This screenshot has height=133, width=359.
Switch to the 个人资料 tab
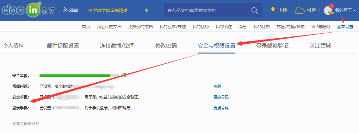13,46
